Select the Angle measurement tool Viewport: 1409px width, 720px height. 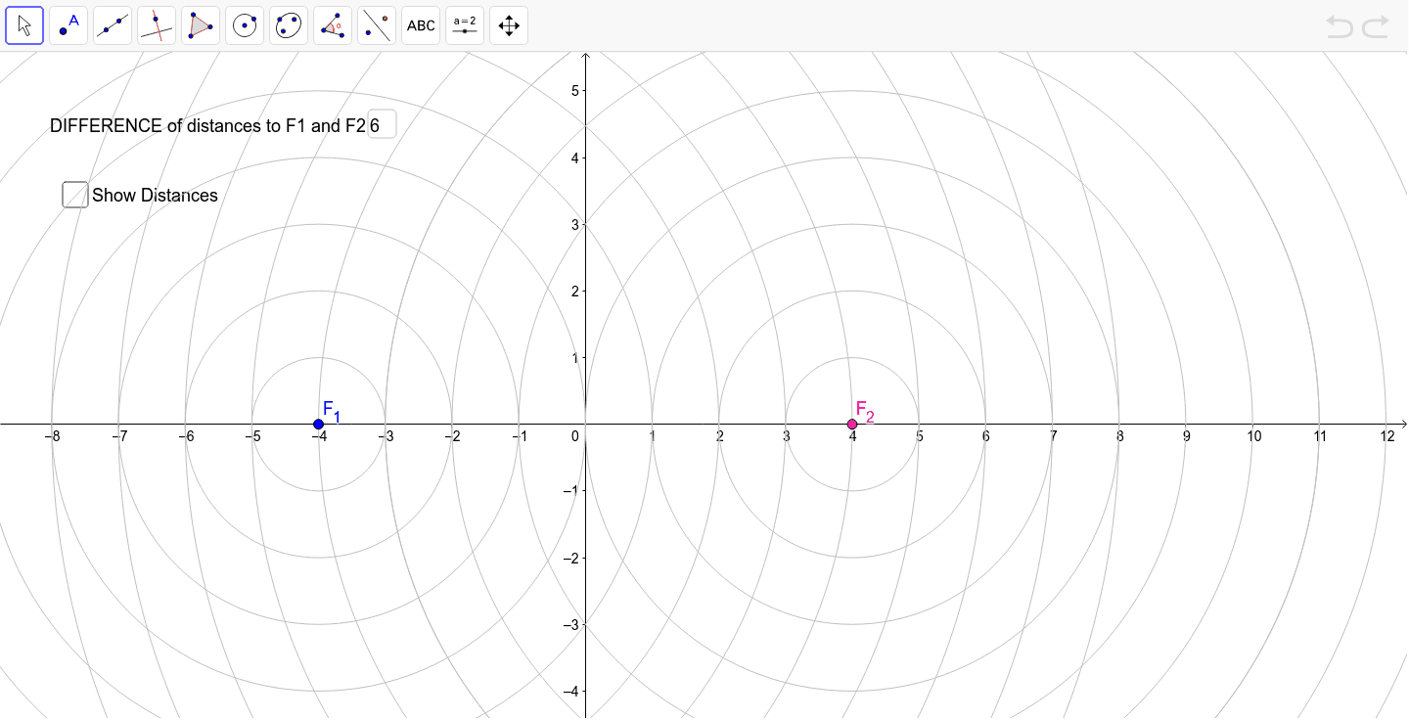(x=333, y=25)
